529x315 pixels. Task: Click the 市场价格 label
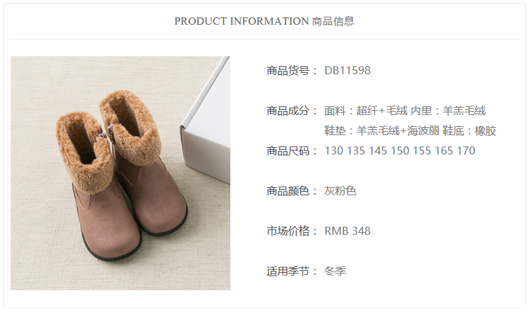[x=288, y=231]
